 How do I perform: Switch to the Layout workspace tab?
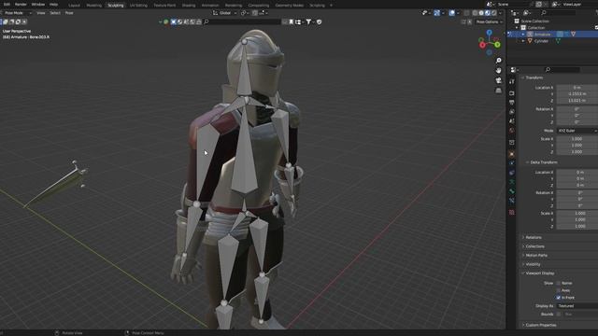(75, 6)
